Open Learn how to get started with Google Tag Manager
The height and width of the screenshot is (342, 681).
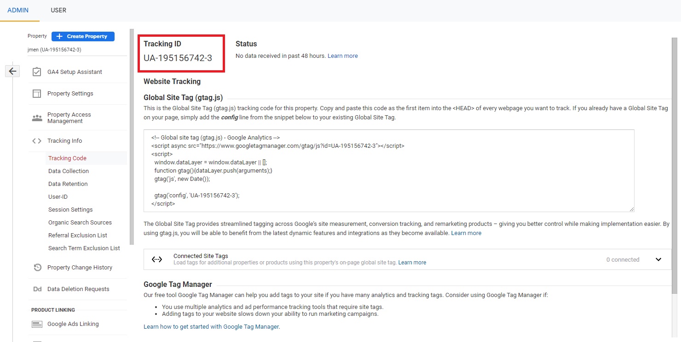pyautogui.click(x=211, y=327)
